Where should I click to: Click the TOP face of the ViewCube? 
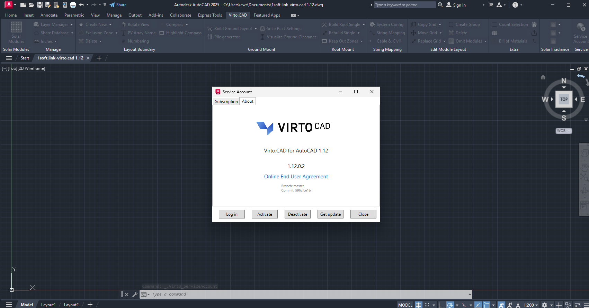tap(564, 99)
